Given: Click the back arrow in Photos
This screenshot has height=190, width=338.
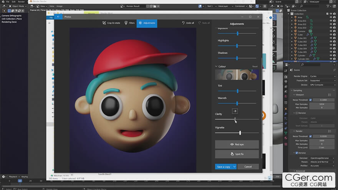Looking at the screenshot, I should click(x=58, y=17).
